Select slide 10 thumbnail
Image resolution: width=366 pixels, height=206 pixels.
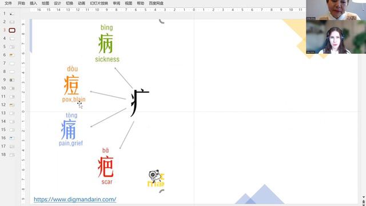[x=12, y=88]
